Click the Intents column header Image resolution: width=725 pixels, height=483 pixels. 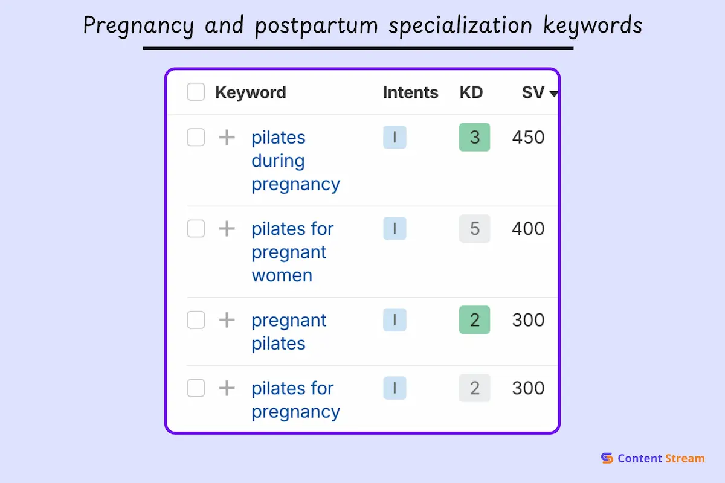410,92
